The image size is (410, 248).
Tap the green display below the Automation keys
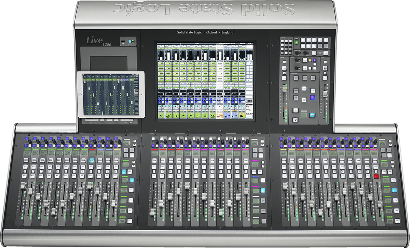pyautogui.click(x=304, y=115)
